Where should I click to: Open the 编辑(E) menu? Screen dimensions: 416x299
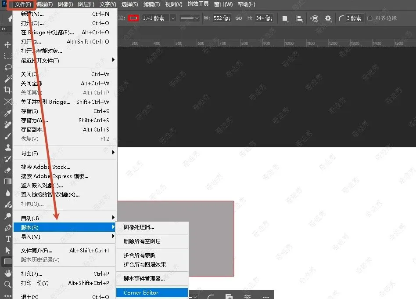coord(44,4)
